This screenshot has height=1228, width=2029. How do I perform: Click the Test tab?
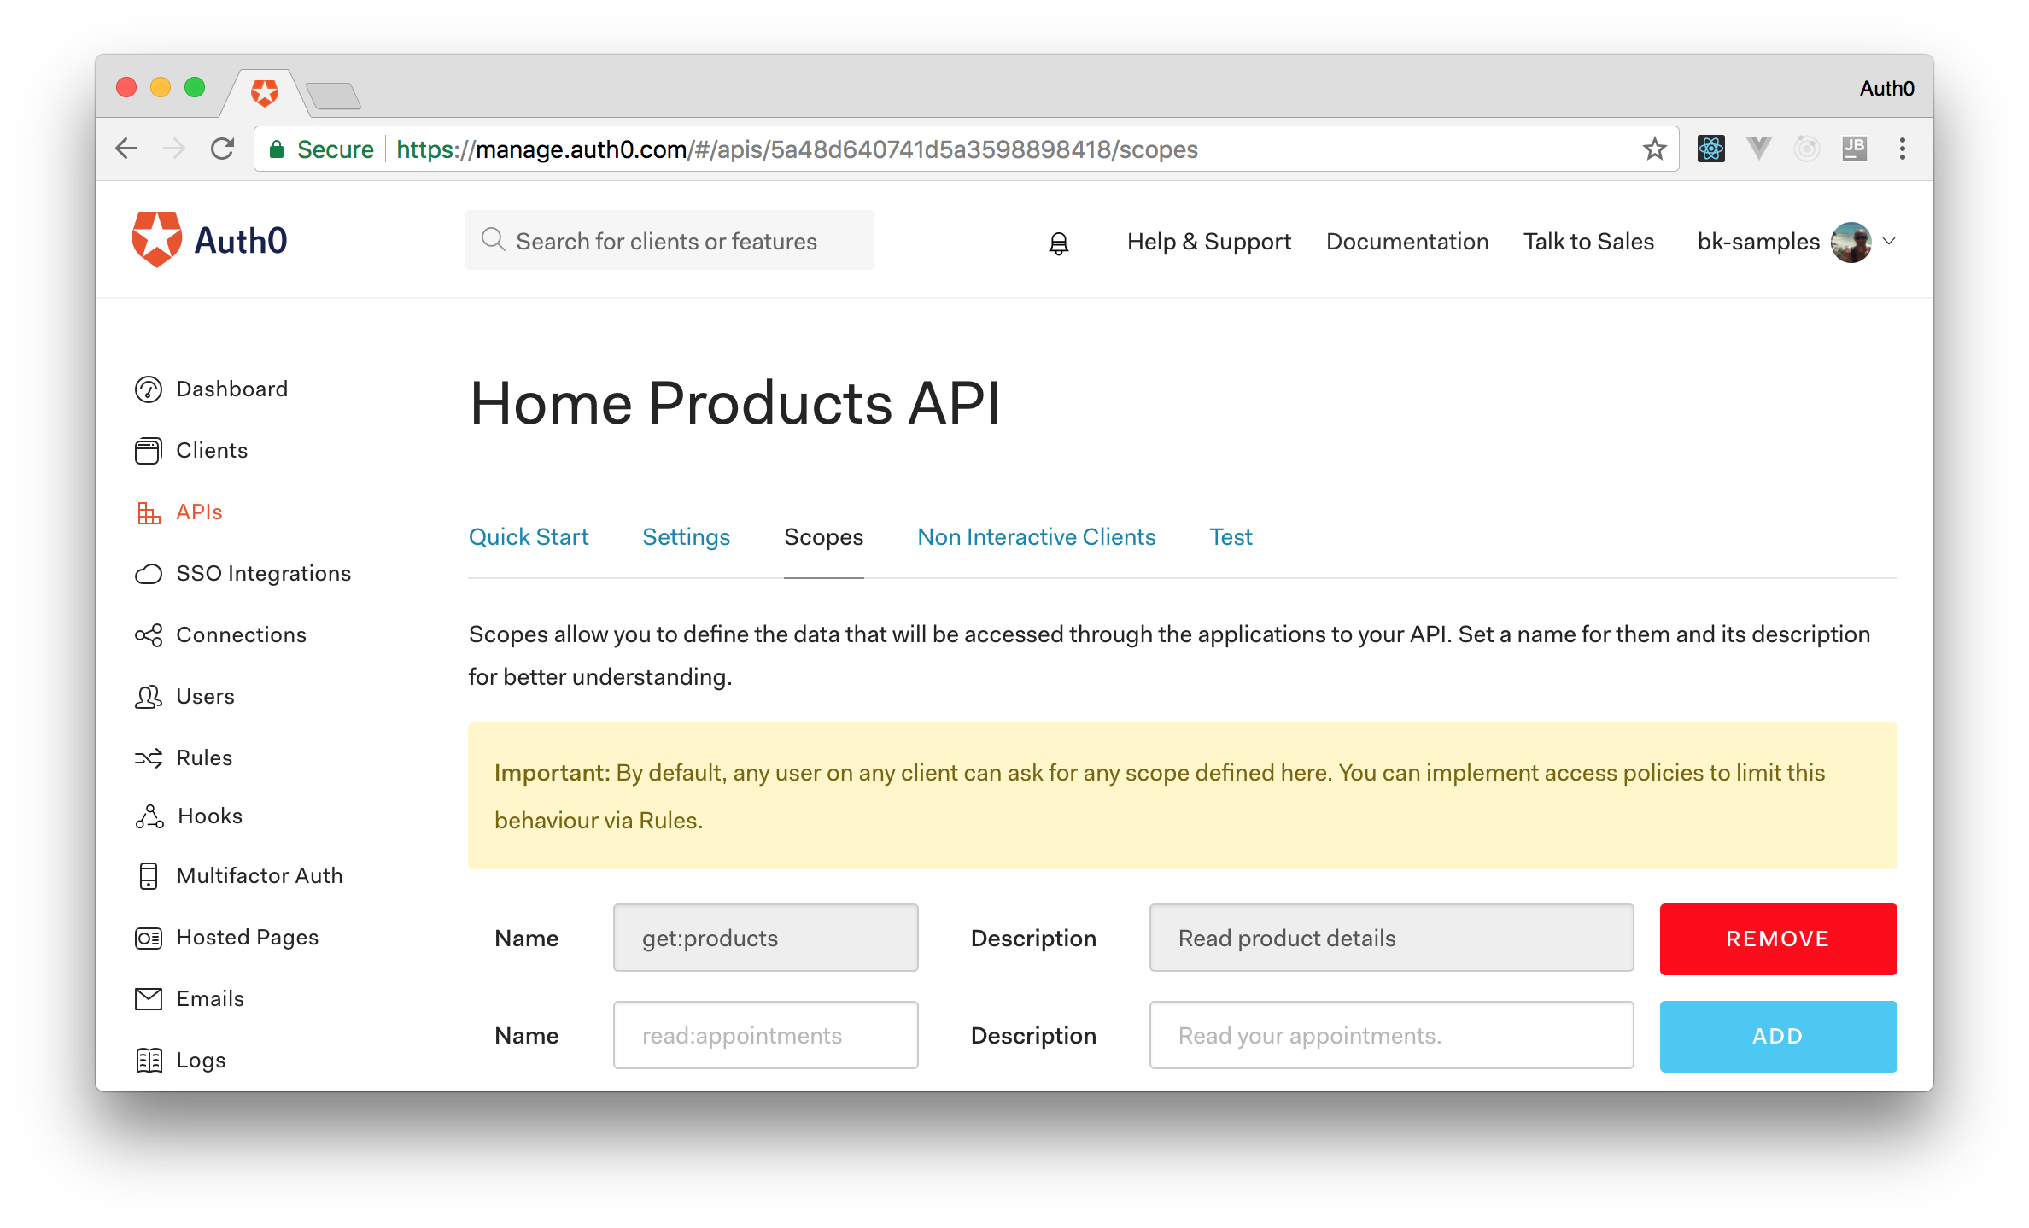click(x=1231, y=536)
